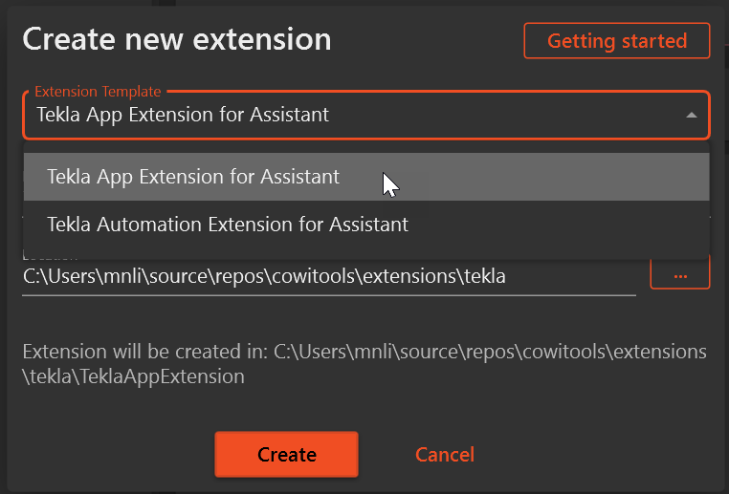
Task: Toggle the template list via caret icon
Action: pos(691,116)
